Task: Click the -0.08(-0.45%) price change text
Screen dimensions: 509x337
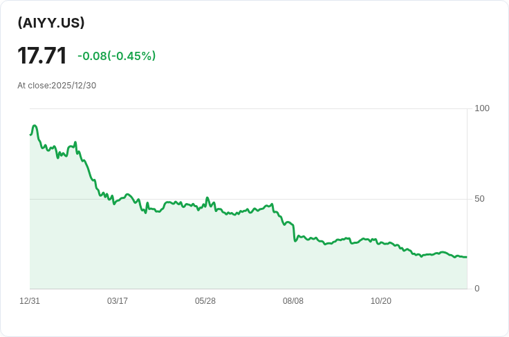Action: [117, 56]
